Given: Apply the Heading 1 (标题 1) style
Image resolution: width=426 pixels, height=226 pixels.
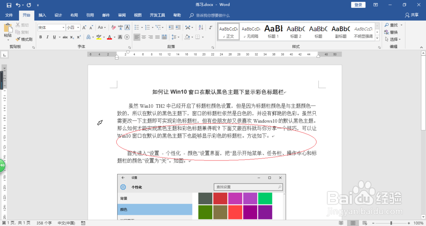Looking at the screenshot, I should (273, 32).
